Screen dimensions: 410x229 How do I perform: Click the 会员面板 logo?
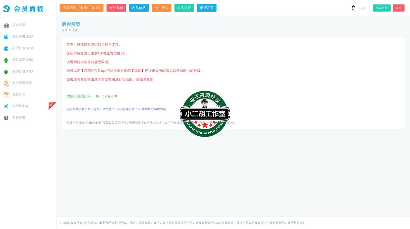coord(23,9)
